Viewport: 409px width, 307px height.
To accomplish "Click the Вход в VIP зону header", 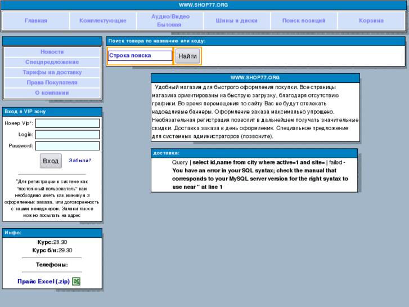I will pos(52,112).
